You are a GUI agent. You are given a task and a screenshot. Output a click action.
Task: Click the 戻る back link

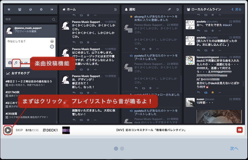236,10
